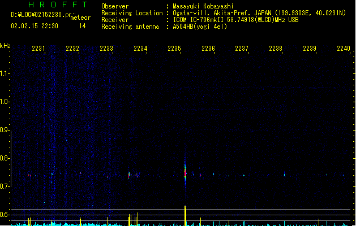
Task: Click the HROFFT title text
Action: pyautogui.click(x=58, y=5)
